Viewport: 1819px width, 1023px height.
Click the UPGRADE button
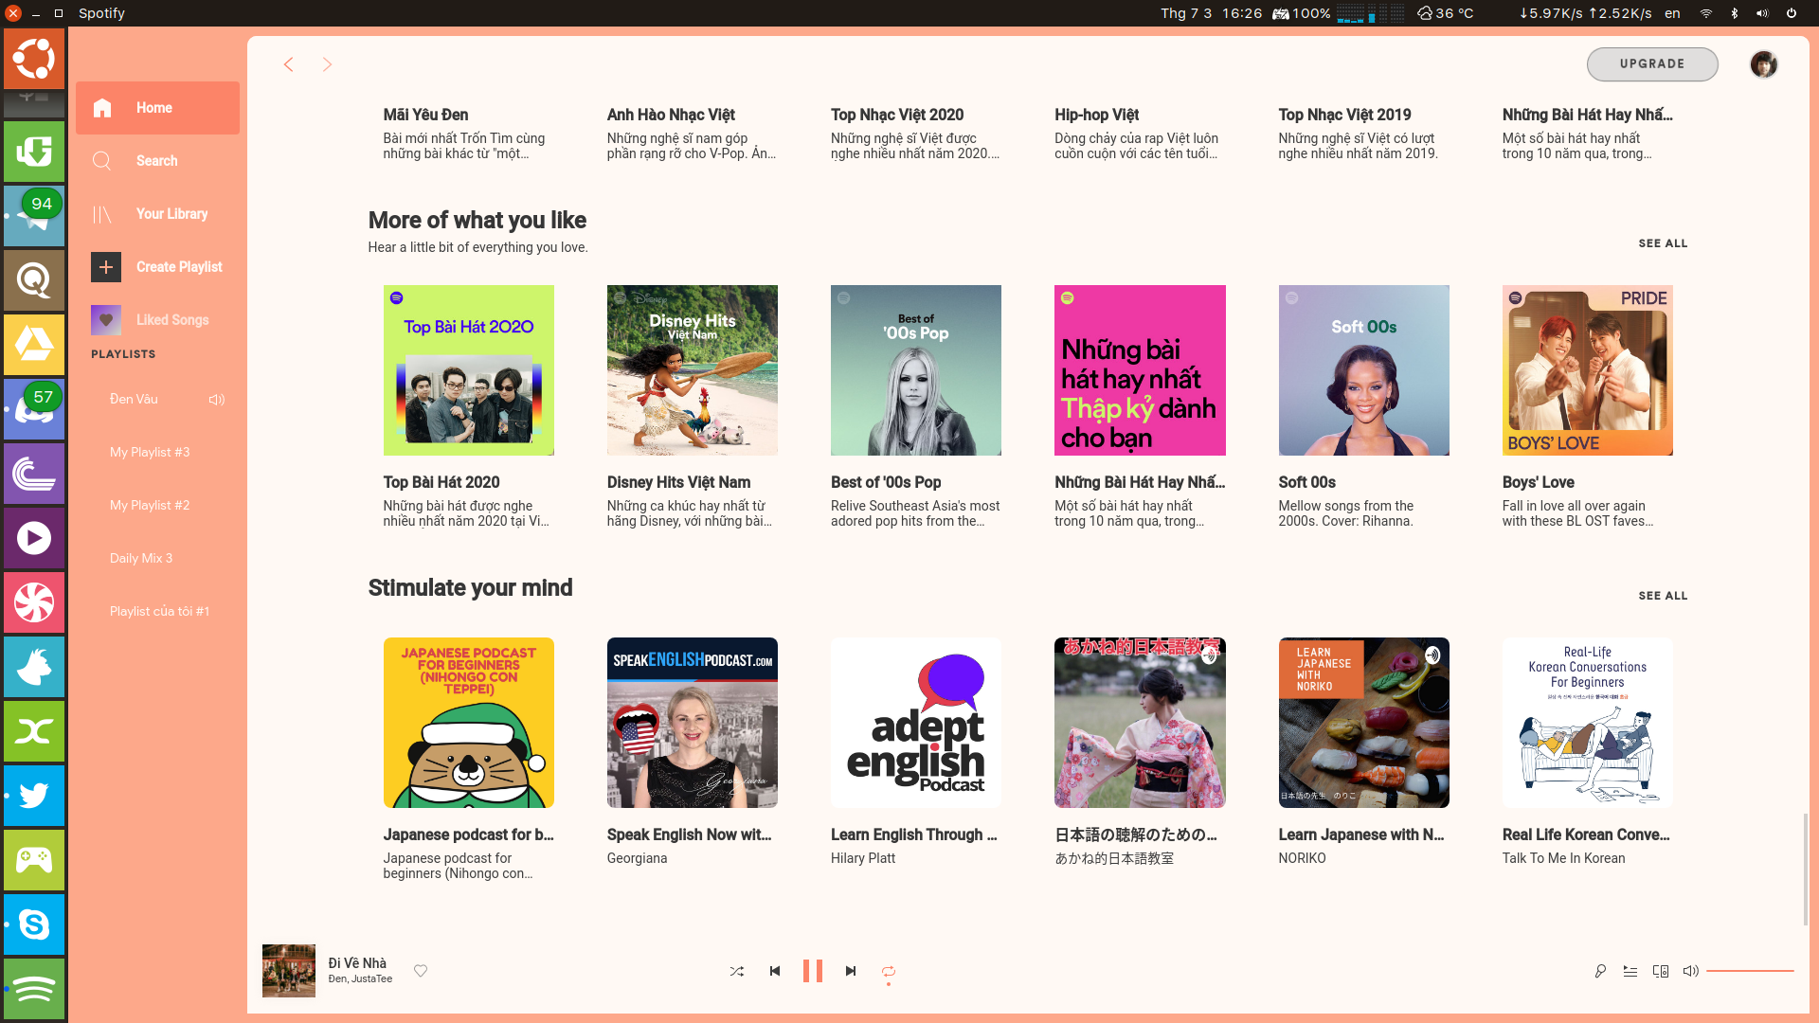pos(1652,64)
